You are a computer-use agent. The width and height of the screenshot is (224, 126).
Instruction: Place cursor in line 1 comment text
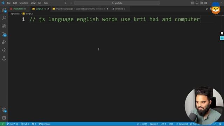[114, 19]
